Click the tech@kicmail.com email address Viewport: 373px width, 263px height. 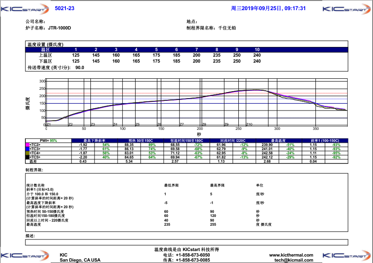[x=294, y=260]
